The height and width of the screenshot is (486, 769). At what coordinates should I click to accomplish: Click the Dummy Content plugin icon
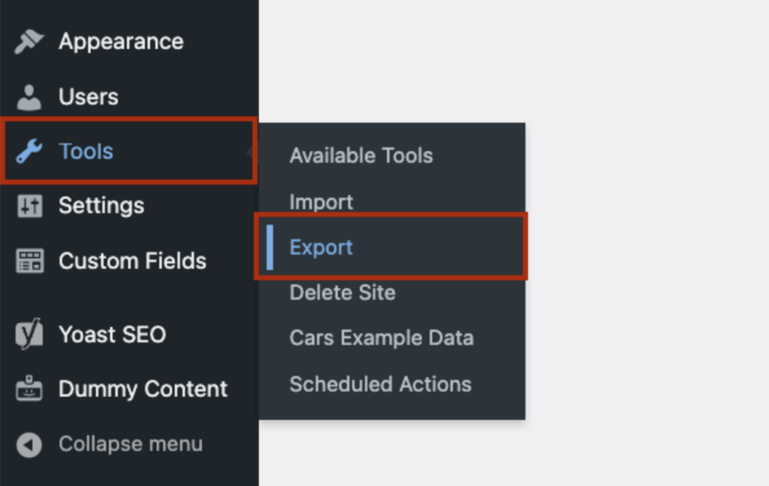tap(29, 389)
